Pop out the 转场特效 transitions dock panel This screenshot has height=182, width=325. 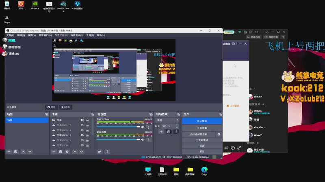[x=178, y=114]
